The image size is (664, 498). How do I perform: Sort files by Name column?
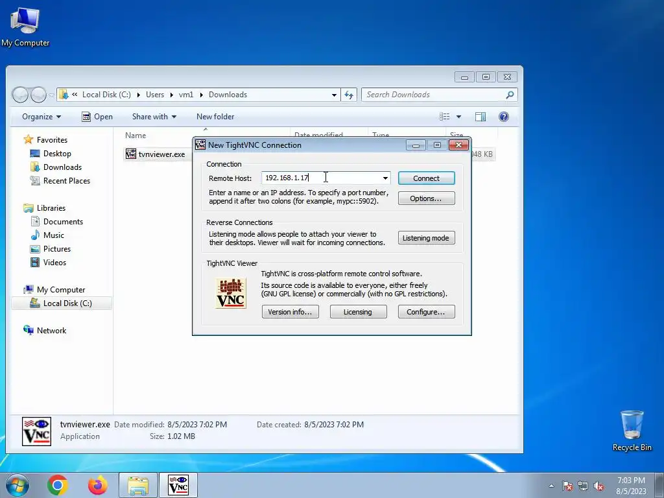136,136
